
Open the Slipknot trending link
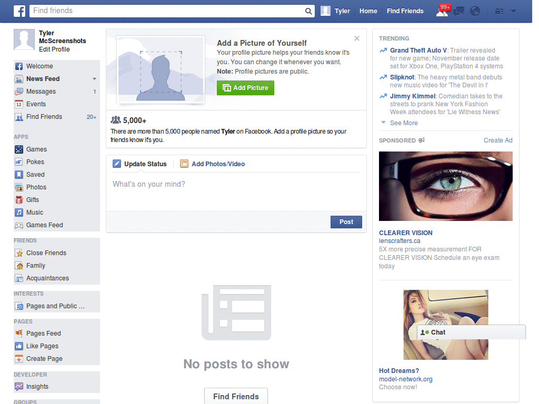coord(402,77)
